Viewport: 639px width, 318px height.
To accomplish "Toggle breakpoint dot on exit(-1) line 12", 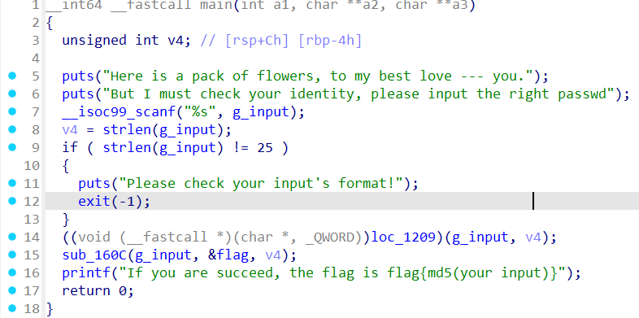I will coord(12,201).
